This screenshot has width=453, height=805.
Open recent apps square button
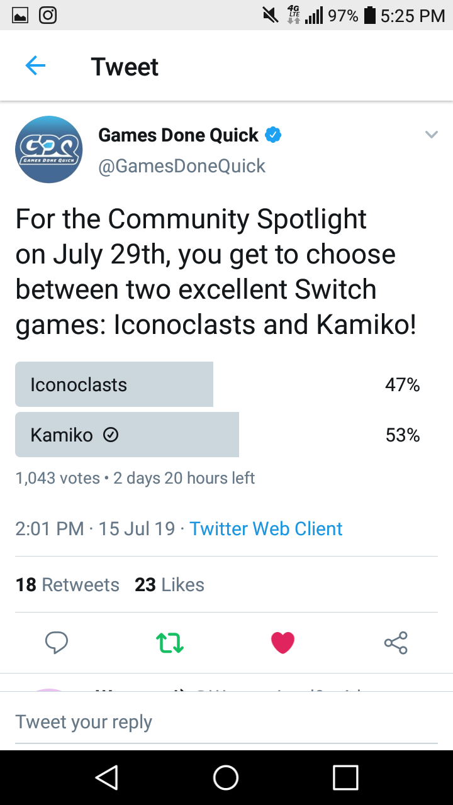[345, 777]
